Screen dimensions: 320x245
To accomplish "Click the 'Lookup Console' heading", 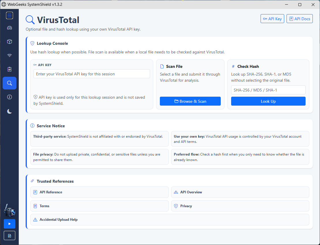I will coord(52,43).
